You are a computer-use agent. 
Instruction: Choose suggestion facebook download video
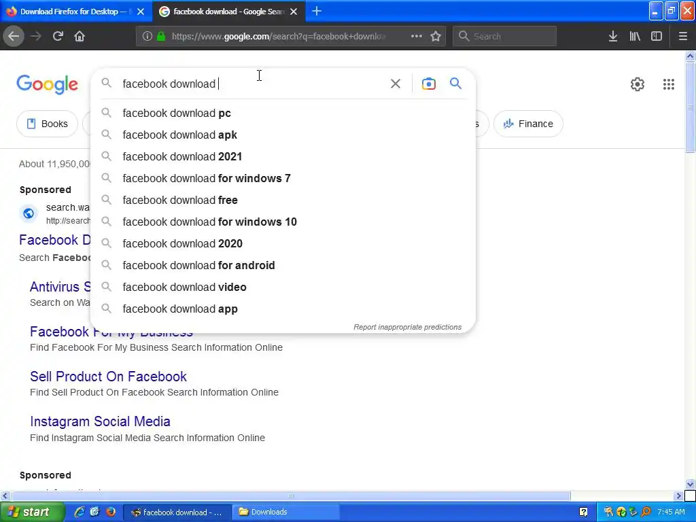point(283,288)
